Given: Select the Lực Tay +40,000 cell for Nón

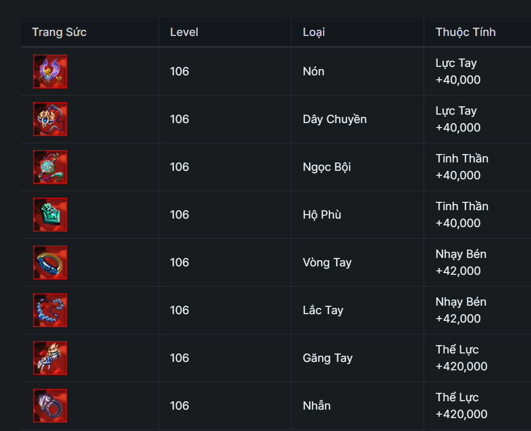Looking at the screenshot, I should click(458, 71).
